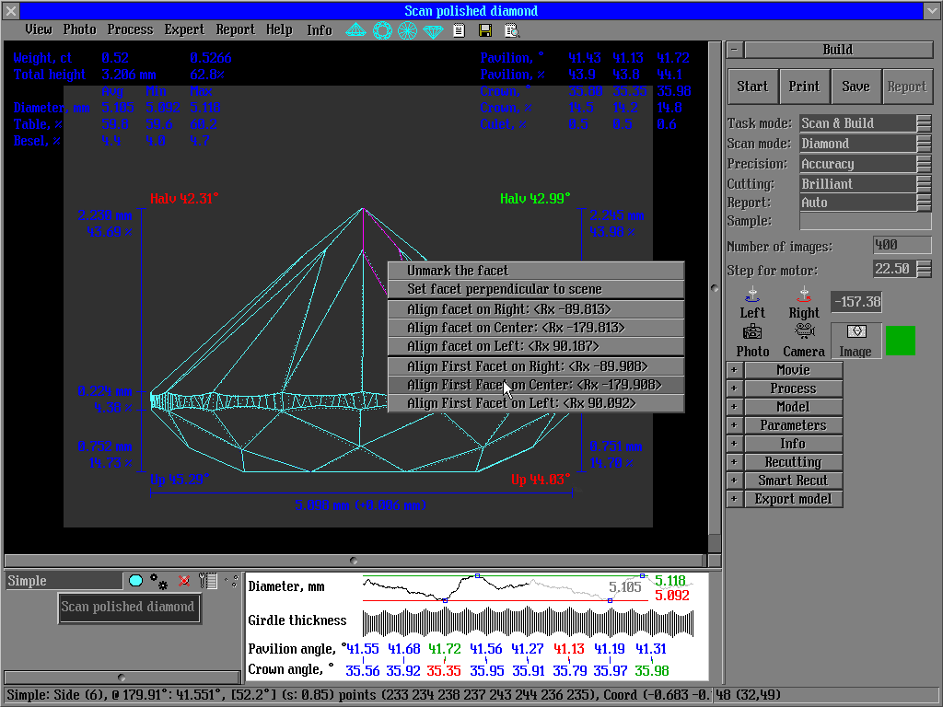Click the gears settings icon in bottom panel
This screenshot has height=707, width=943.
tap(159, 581)
